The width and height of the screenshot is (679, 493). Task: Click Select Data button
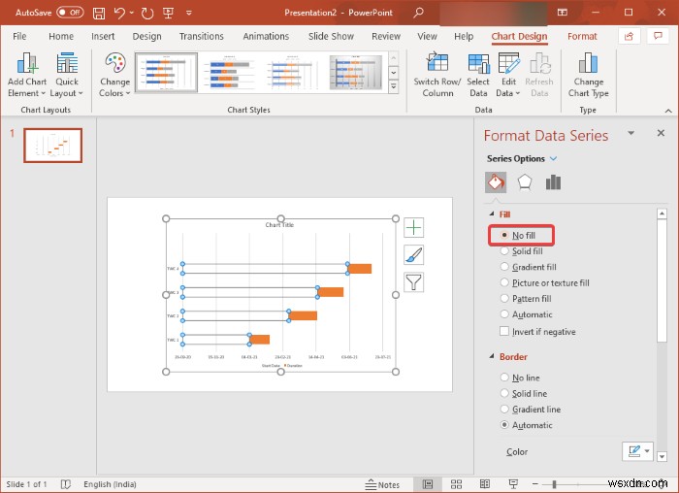pyautogui.click(x=478, y=76)
